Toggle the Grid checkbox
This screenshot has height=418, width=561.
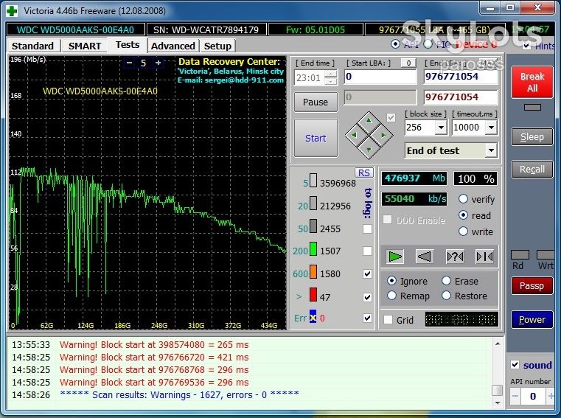[388, 320]
